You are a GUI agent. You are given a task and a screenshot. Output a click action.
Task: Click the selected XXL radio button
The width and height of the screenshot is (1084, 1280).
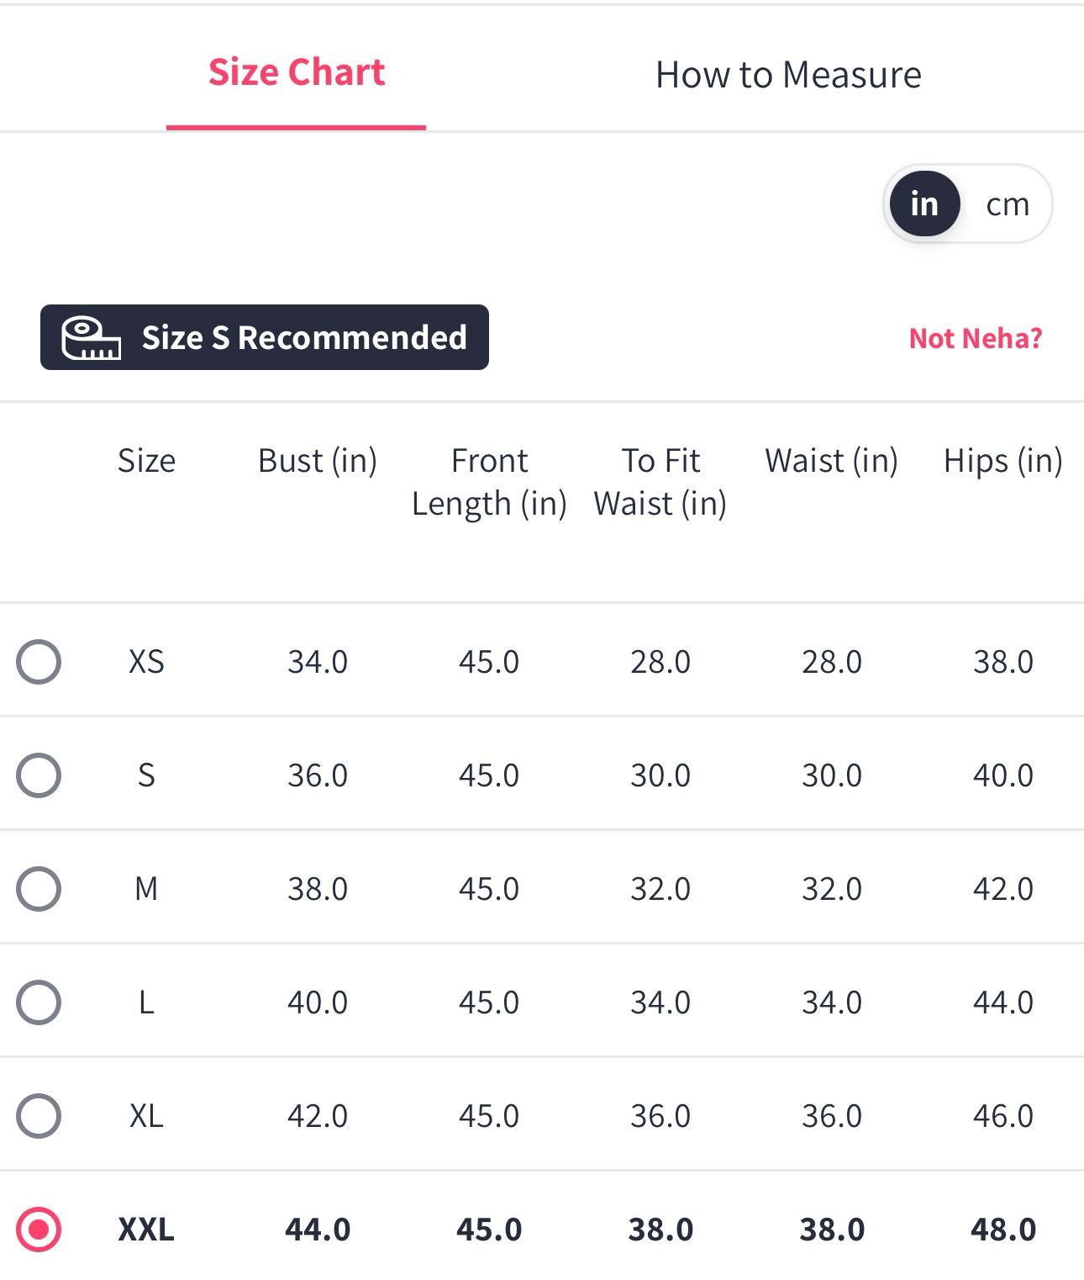[x=39, y=1230]
